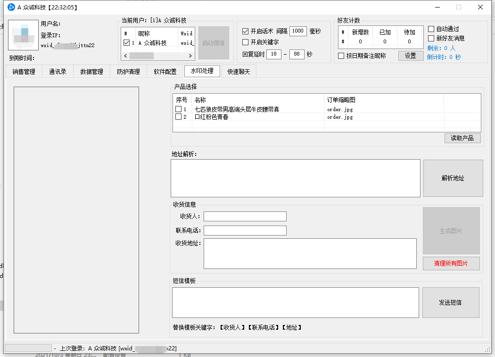This screenshot has width=495, height=357.
Task: Enable 按日期备注昵称 checkbox
Action: point(341,56)
